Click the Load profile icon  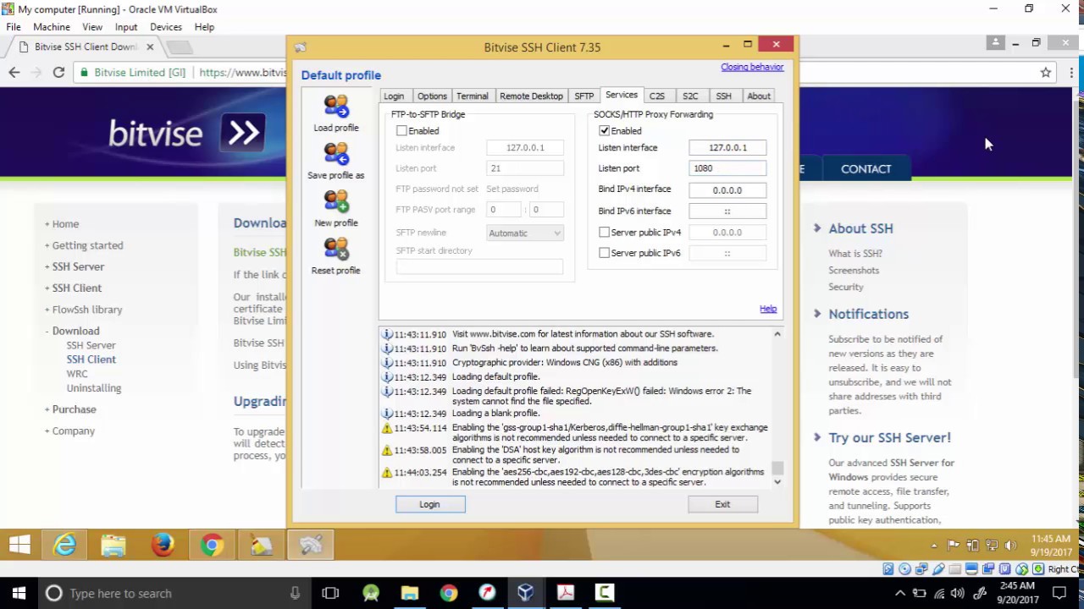pos(336,107)
